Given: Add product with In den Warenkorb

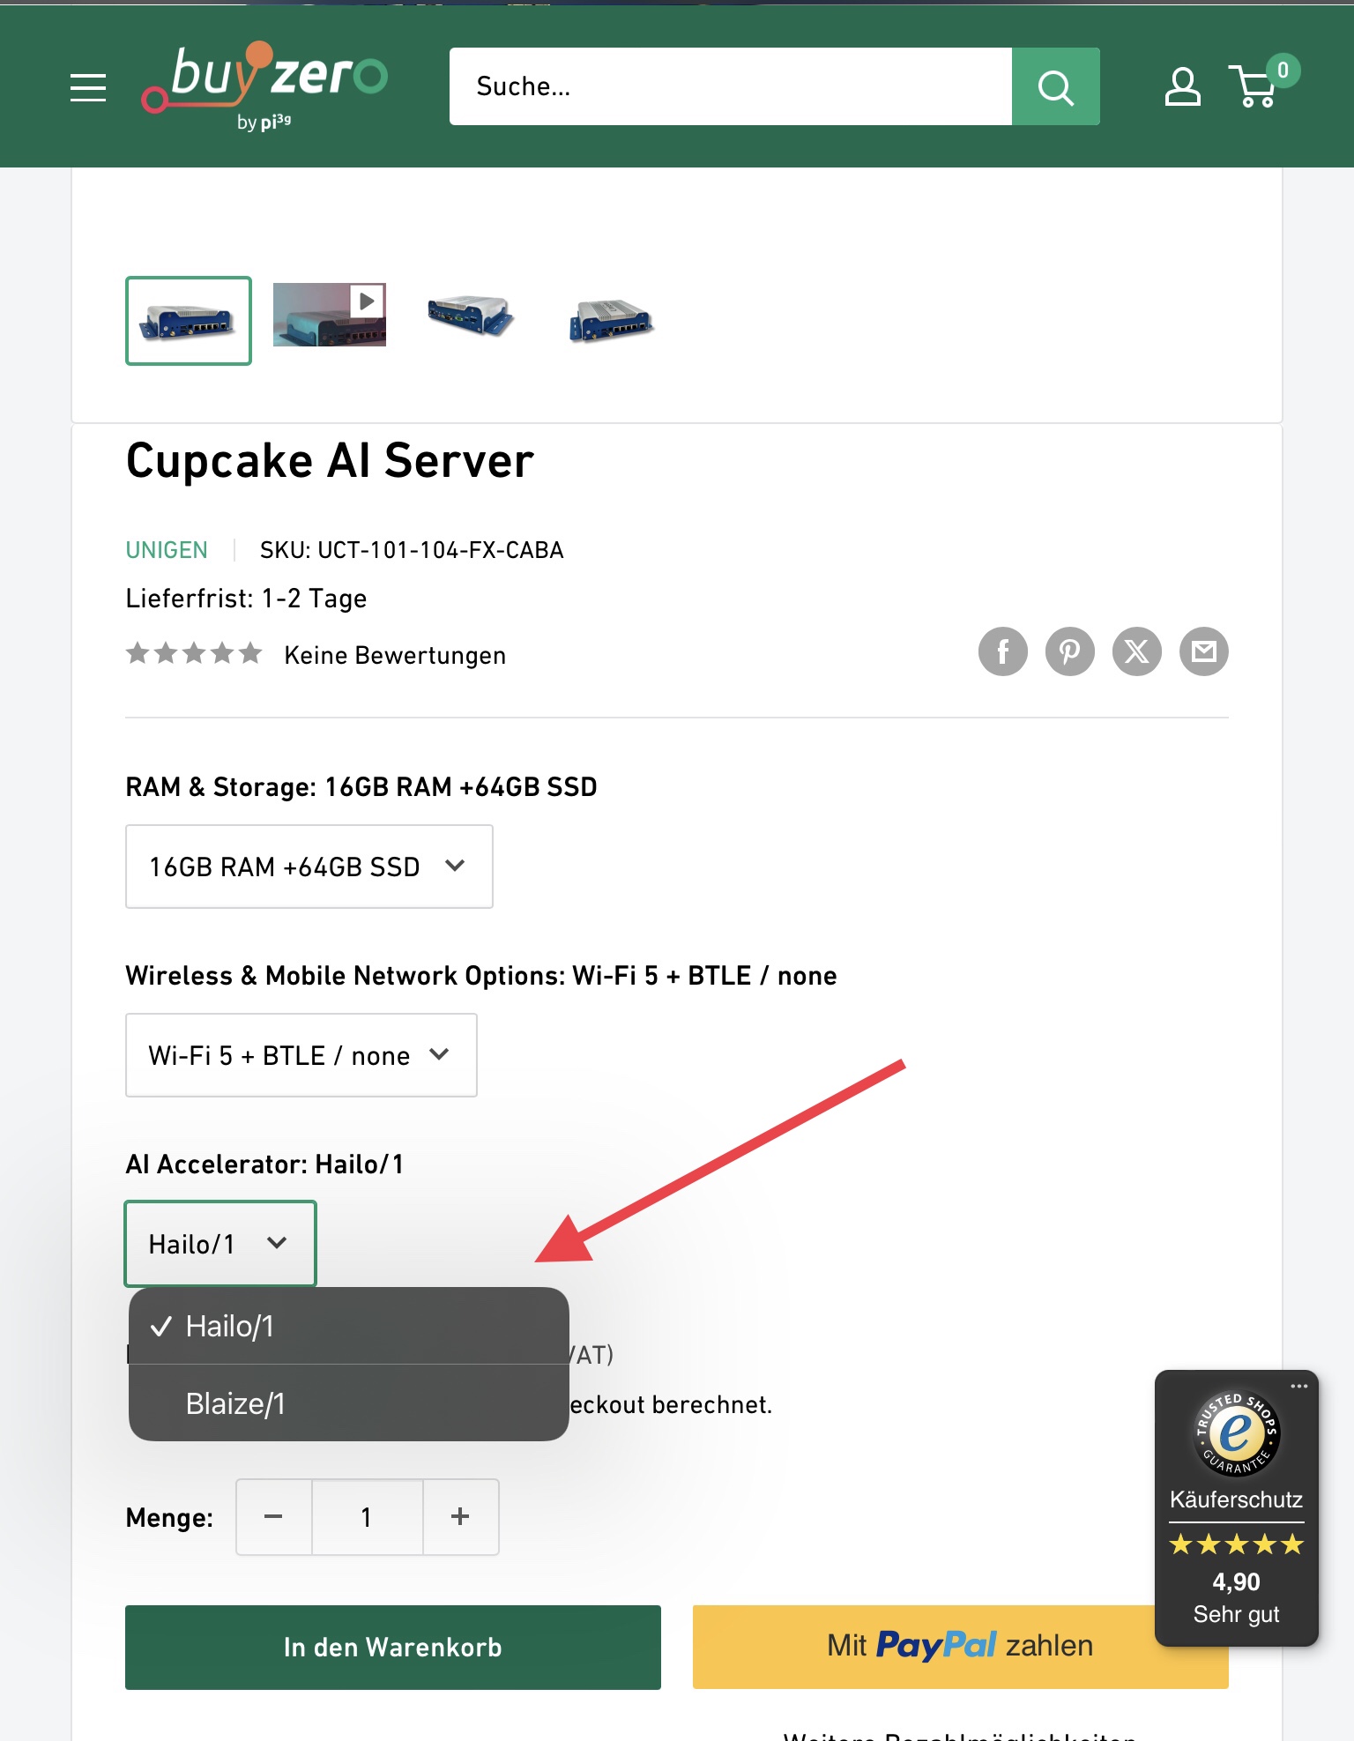Looking at the screenshot, I should [x=392, y=1647].
